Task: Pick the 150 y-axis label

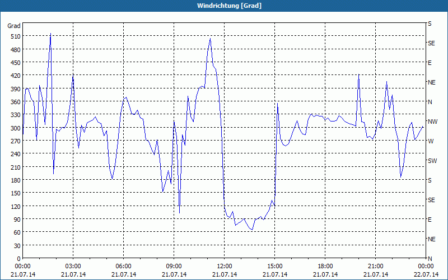Action: tap(16, 193)
